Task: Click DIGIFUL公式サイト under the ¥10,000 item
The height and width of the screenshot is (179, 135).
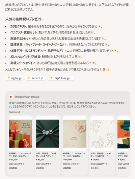Action: 99,164
